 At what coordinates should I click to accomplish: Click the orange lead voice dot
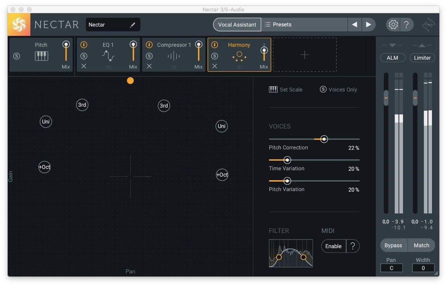click(130, 81)
